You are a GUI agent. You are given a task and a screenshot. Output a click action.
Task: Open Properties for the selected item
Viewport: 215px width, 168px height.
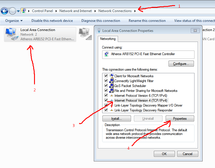(x=180, y=118)
